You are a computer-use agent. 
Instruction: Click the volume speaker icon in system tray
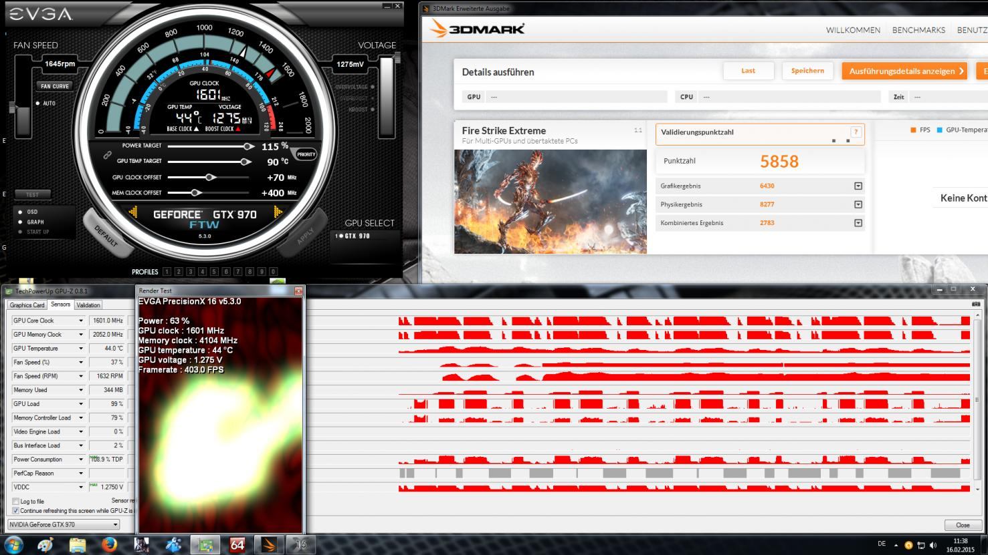click(x=933, y=545)
